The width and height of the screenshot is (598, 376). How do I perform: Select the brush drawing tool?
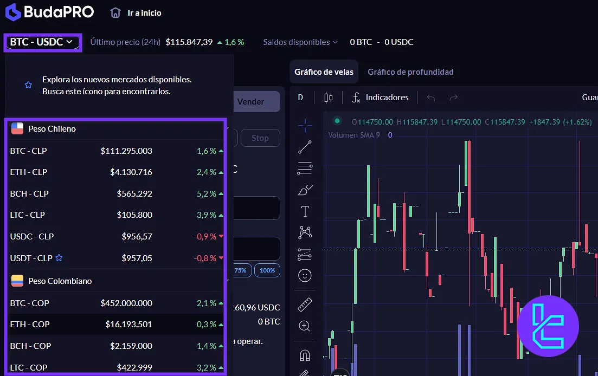click(305, 190)
